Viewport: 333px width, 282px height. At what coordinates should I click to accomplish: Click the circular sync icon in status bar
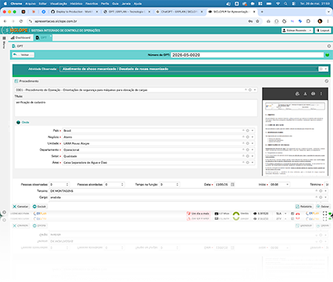click(x=236, y=214)
